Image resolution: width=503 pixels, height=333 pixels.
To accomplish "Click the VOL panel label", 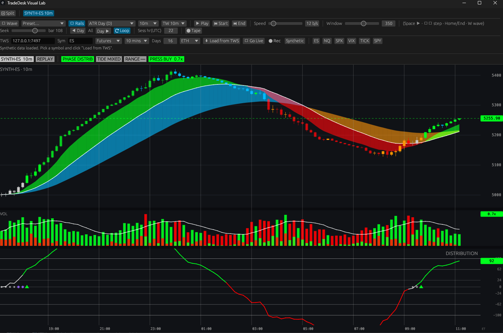I will pyautogui.click(x=4, y=214).
